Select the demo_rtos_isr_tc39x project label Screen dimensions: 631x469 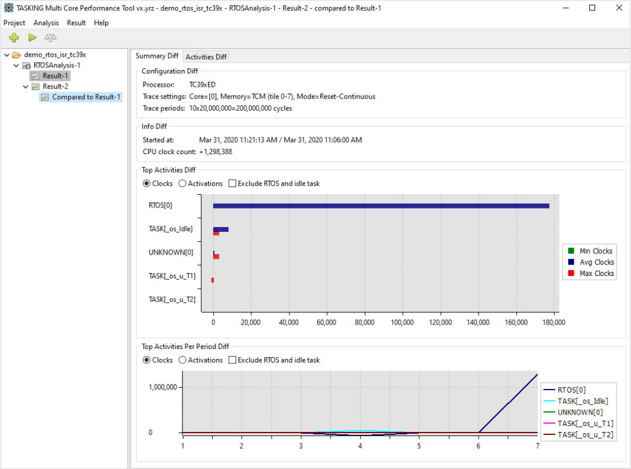pyautogui.click(x=55, y=55)
